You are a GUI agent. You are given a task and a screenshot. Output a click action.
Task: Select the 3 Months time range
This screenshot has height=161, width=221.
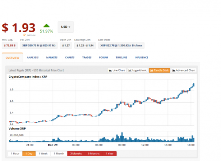coord(76,154)
